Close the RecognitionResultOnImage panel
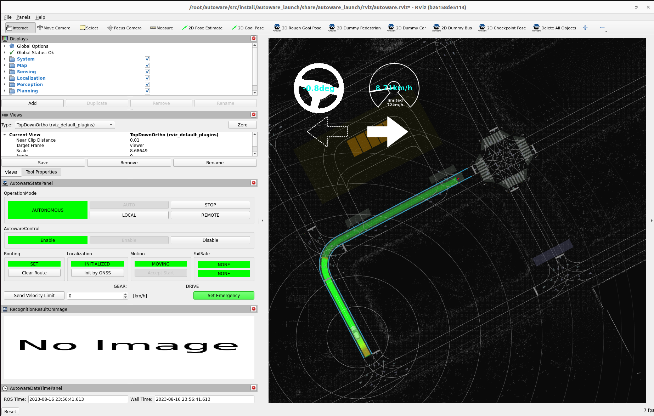Image resolution: width=654 pixels, height=416 pixels. point(254,309)
